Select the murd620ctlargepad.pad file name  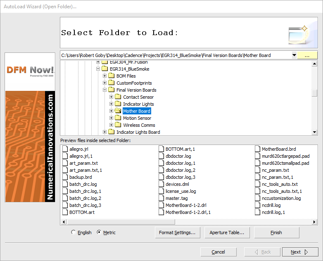pos(285,156)
